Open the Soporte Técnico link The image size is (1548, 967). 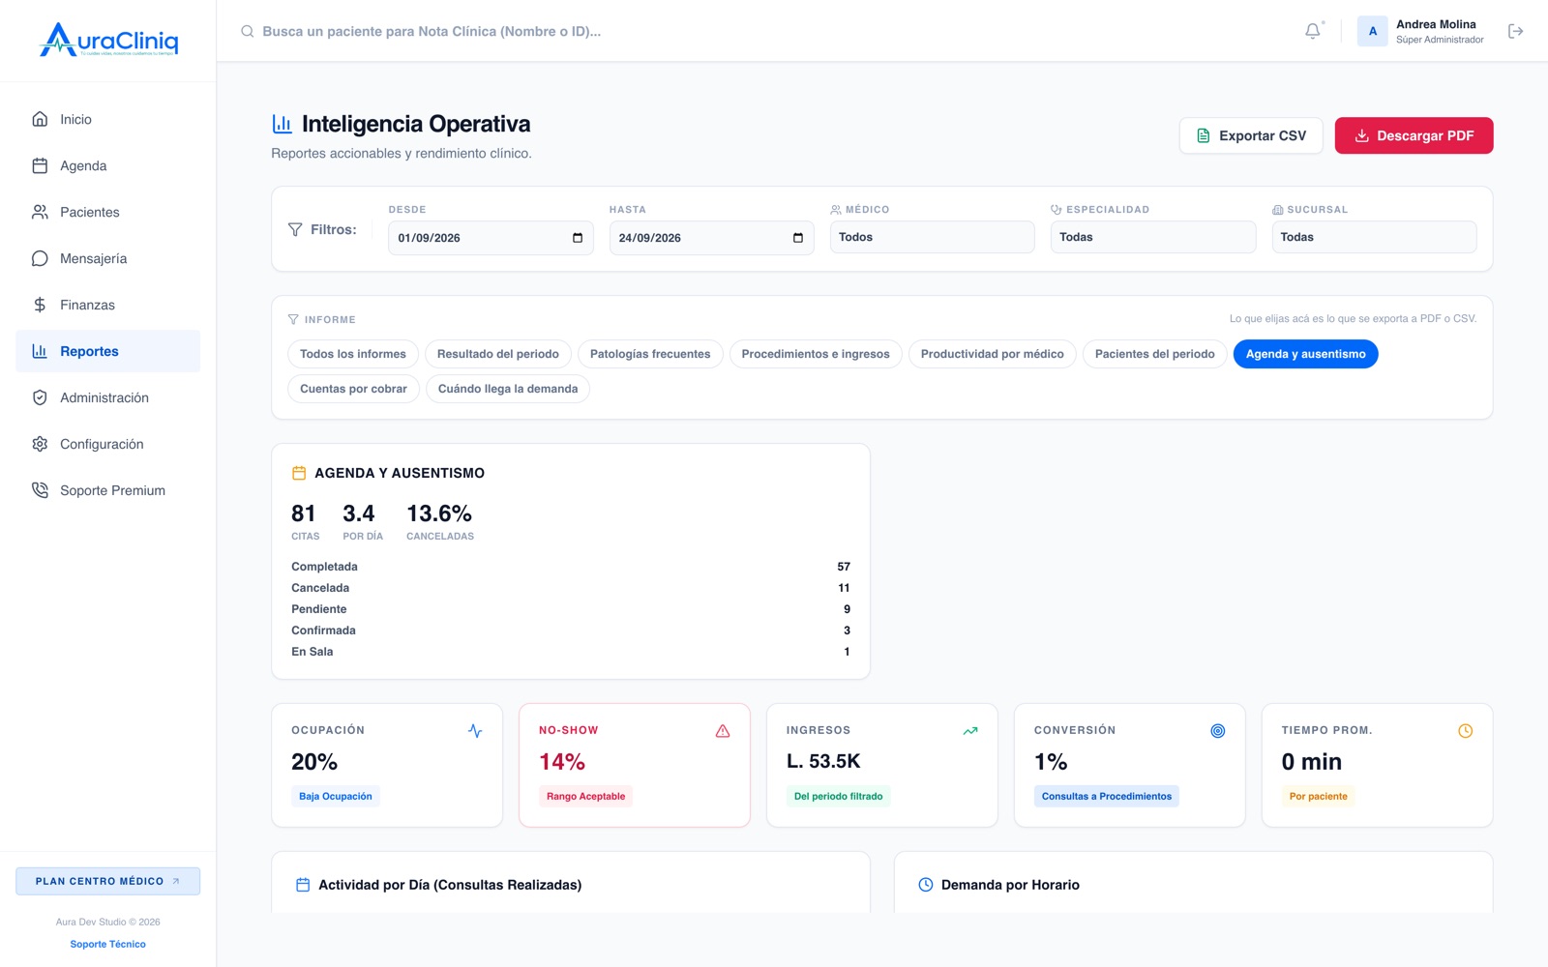[108, 944]
